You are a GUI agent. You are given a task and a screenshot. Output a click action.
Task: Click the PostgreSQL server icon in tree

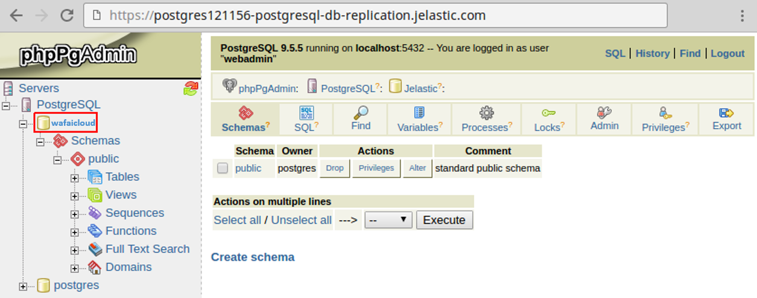[27, 105]
